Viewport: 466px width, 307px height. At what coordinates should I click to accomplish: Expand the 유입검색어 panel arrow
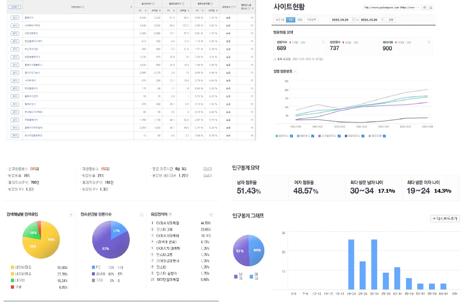pos(211,215)
